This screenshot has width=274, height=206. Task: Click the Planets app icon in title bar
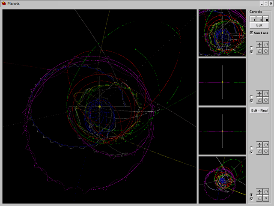[x=4, y=3]
